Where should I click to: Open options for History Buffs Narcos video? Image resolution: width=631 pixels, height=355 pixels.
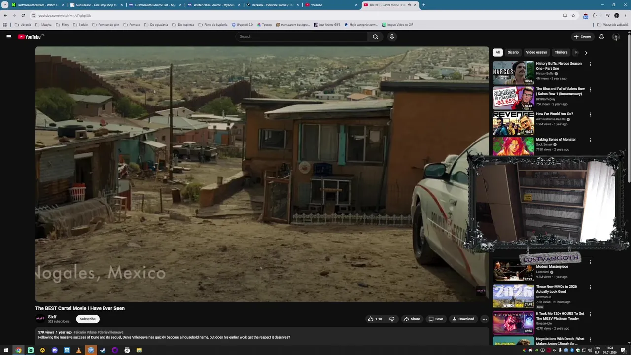click(590, 64)
